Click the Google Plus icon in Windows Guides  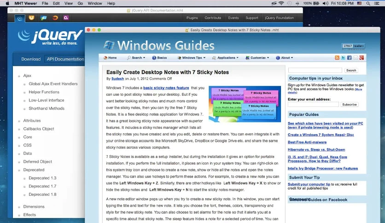click(362, 58)
